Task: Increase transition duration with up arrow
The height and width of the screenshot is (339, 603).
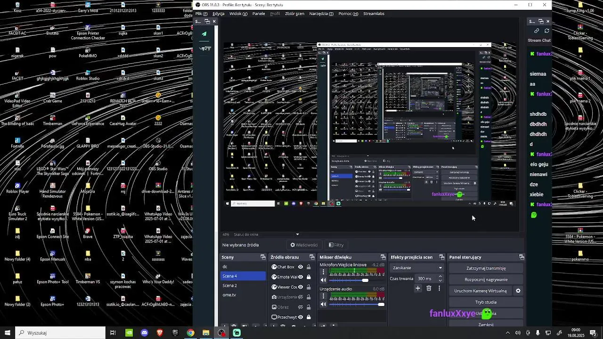Action: (x=440, y=277)
